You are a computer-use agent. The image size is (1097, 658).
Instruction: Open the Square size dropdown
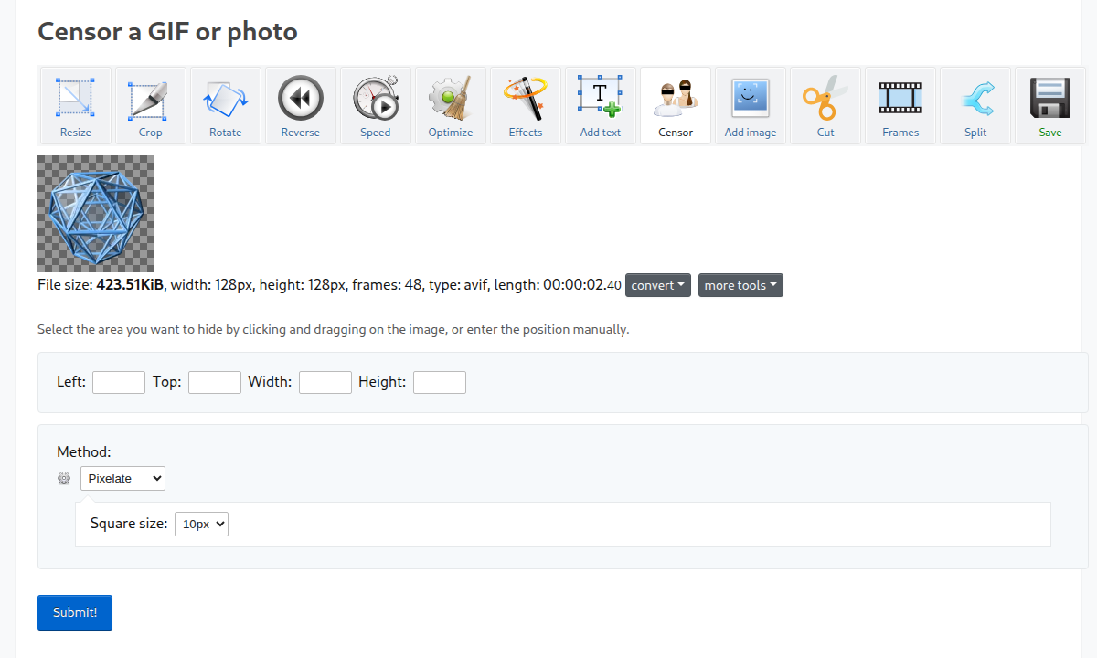(x=201, y=524)
